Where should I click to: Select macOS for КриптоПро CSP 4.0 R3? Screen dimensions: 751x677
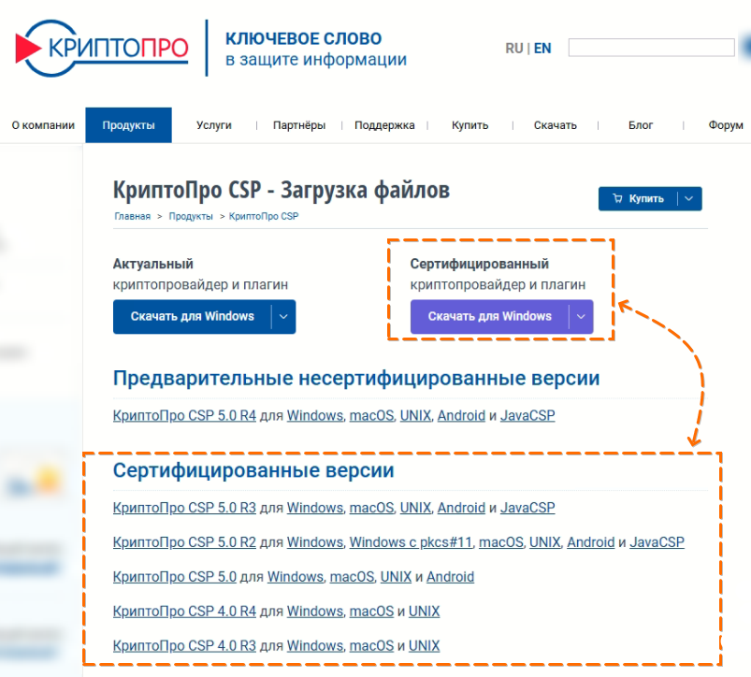coord(371,645)
